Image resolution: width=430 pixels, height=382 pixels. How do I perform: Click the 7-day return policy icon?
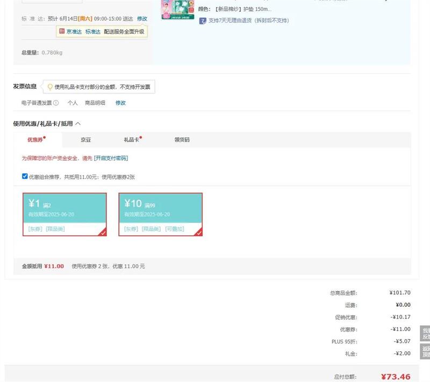[x=203, y=21]
